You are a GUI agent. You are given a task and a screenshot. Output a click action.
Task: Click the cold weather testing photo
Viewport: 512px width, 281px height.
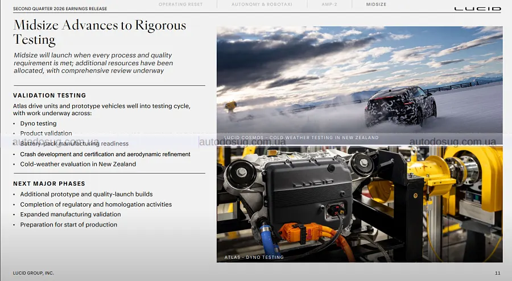(360, 85)
